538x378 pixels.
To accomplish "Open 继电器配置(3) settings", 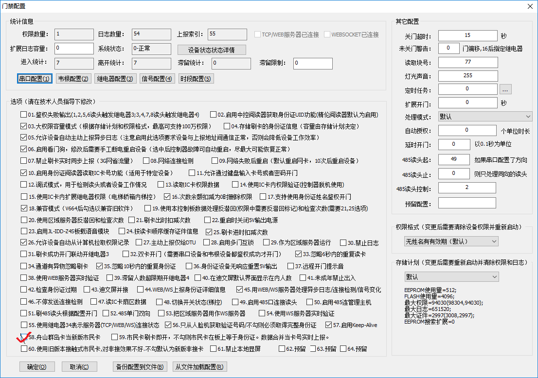I will click(x=115, y=79).
